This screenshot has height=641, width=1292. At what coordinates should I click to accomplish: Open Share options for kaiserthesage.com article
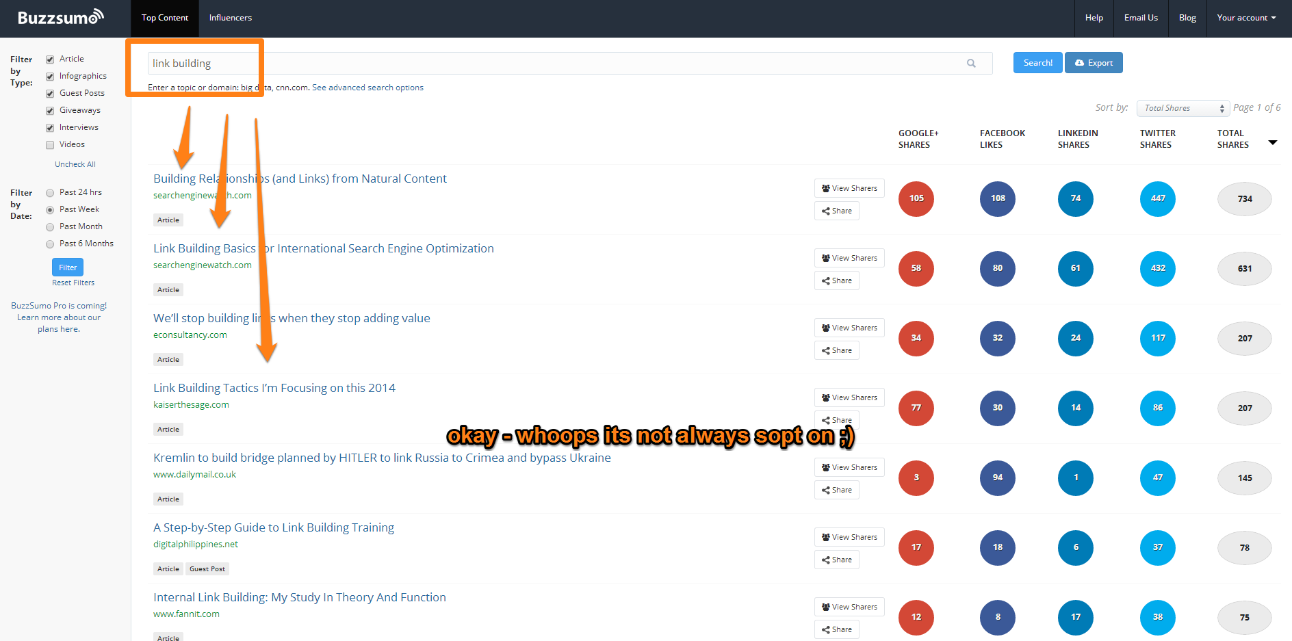click(x=836, y=419)
